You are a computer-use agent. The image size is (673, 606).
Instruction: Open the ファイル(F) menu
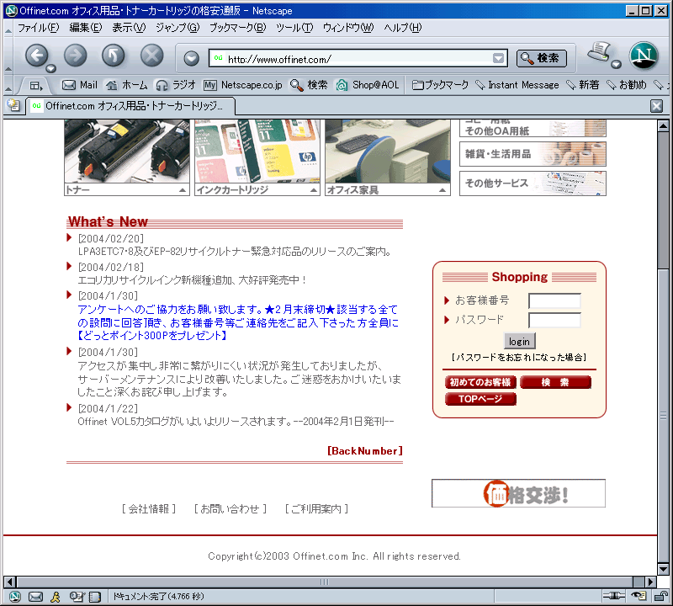coord(38,28)
